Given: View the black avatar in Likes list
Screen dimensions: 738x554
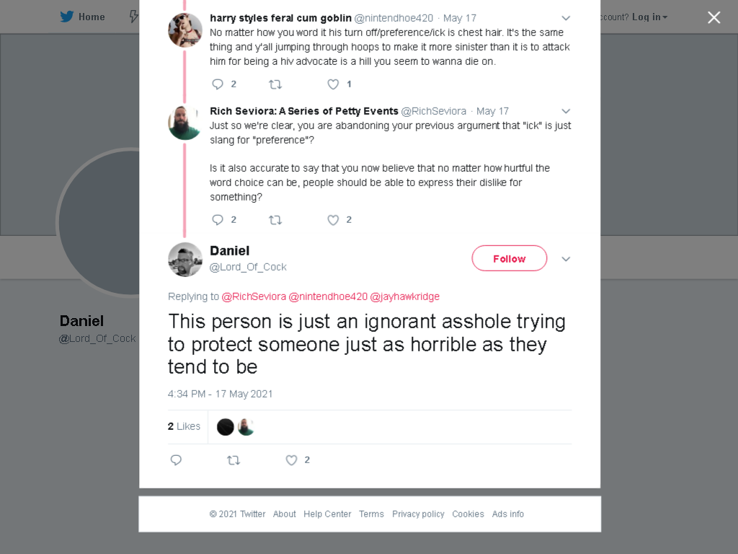Looking at the screenshot, I should pyautogui.click(x=226, y=427).
